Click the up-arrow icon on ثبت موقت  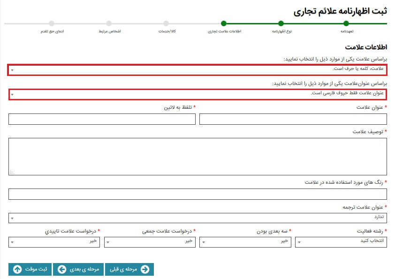pos(17,269)
